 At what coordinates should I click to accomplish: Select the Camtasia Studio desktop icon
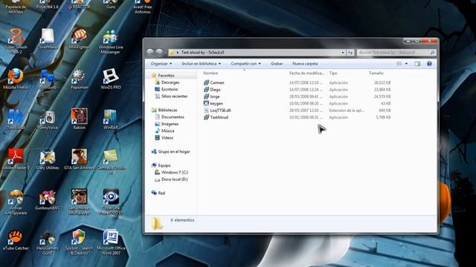point(111,162)
